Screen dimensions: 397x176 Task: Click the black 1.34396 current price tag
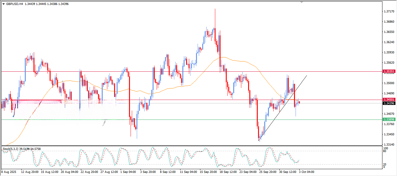tap(389, 103)
